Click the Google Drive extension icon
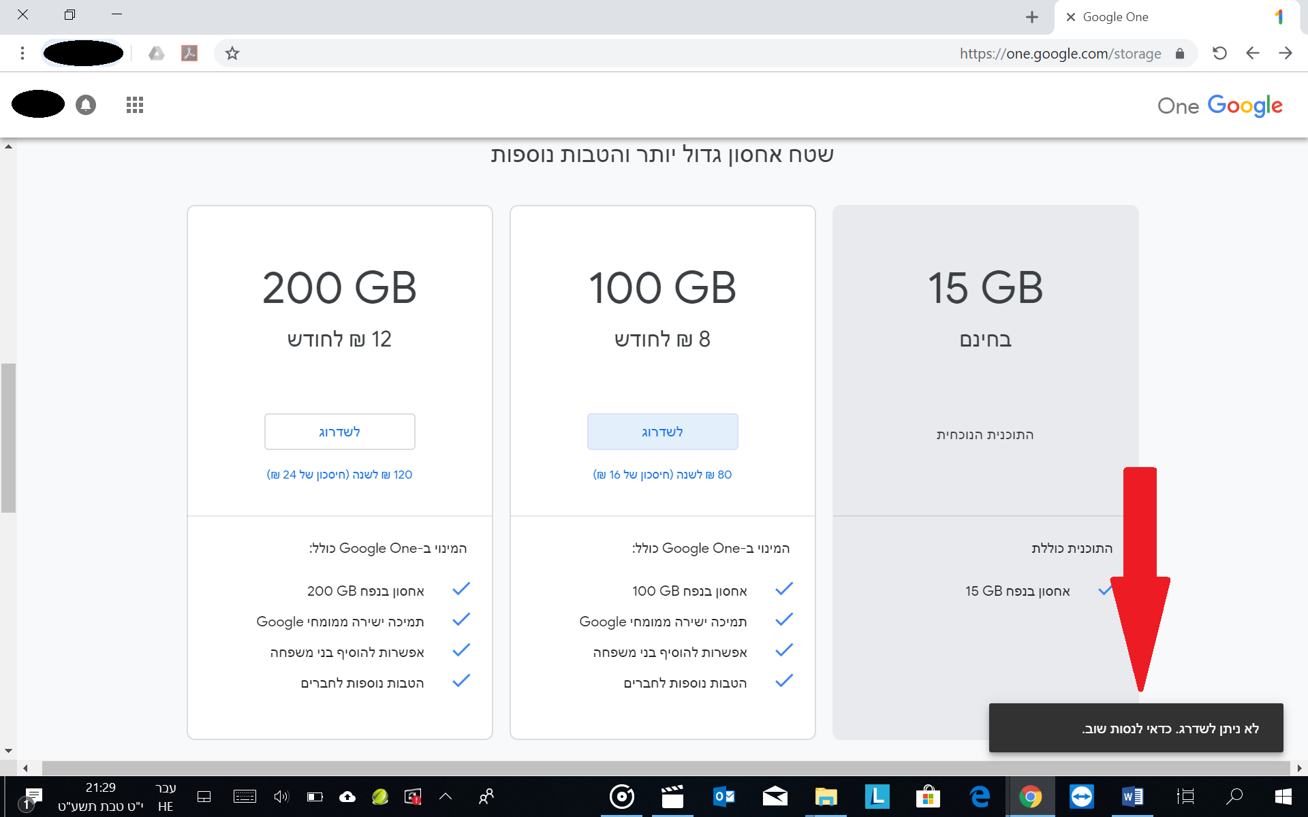 (x=157, y=53)
